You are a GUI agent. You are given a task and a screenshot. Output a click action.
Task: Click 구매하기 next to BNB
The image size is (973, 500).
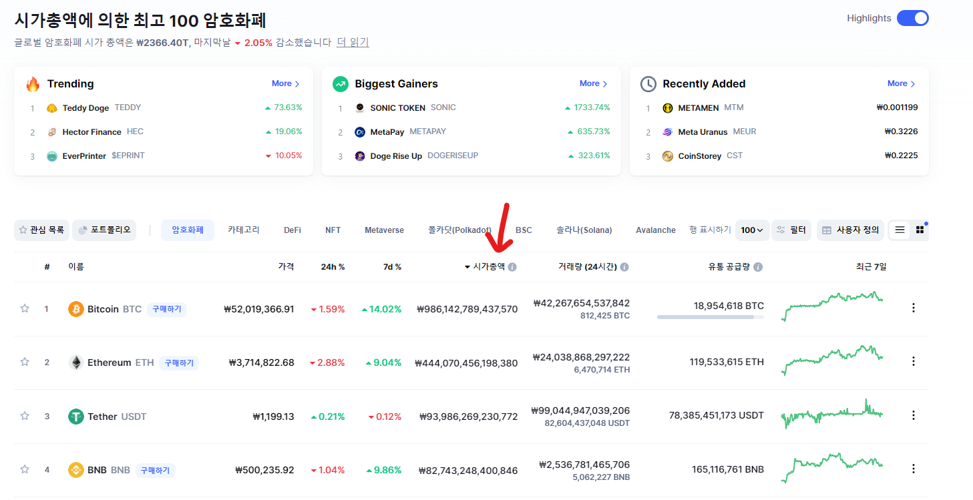pyautogui.click(x=156, y=470)
